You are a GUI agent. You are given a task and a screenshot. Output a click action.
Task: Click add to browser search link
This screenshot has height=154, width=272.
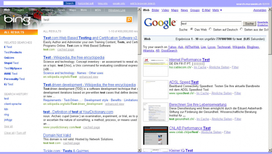click(143, 3)
